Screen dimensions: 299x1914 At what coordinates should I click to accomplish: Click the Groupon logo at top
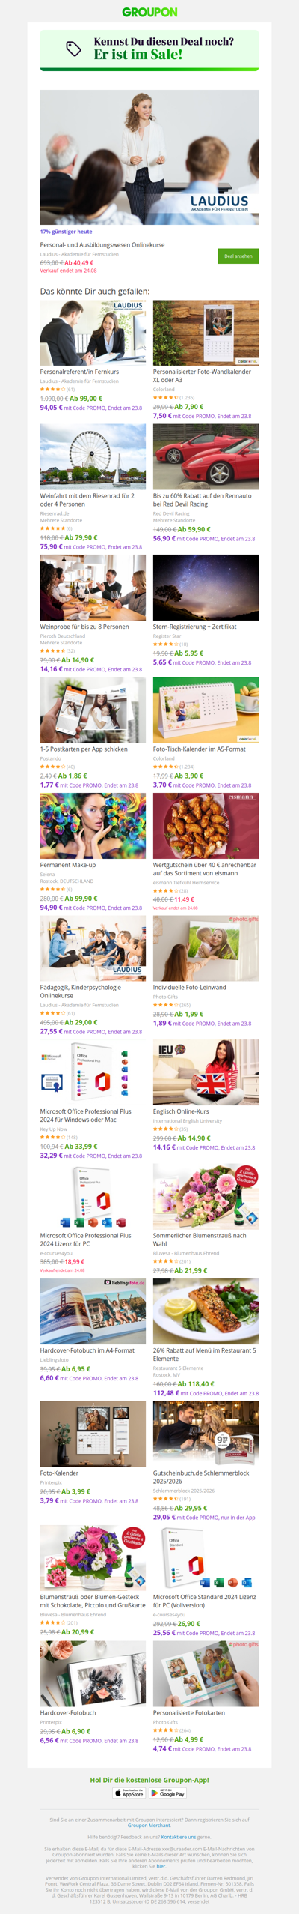coord(149,12)
